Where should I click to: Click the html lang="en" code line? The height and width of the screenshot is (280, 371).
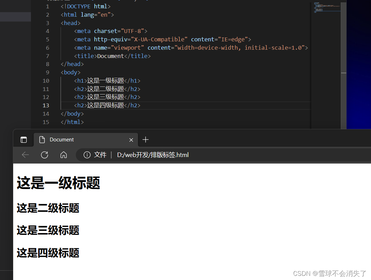[87, 15]
